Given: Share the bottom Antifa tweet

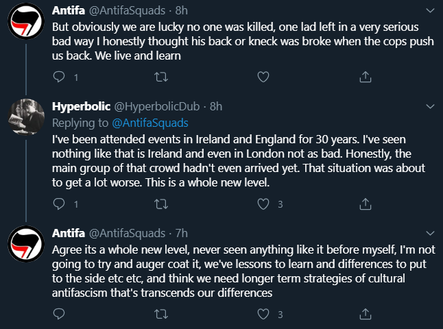Looking at the screenshot, I should pyautogui.click(x=366, y=315).
